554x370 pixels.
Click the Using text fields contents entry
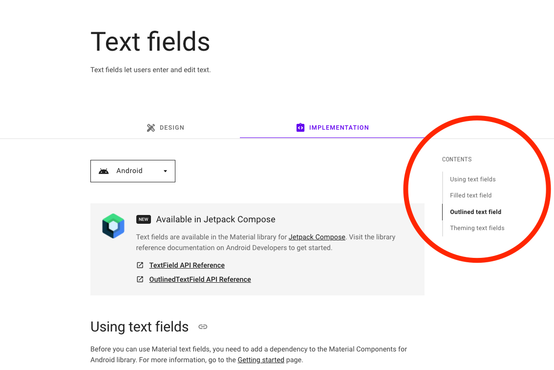point(472,179)
